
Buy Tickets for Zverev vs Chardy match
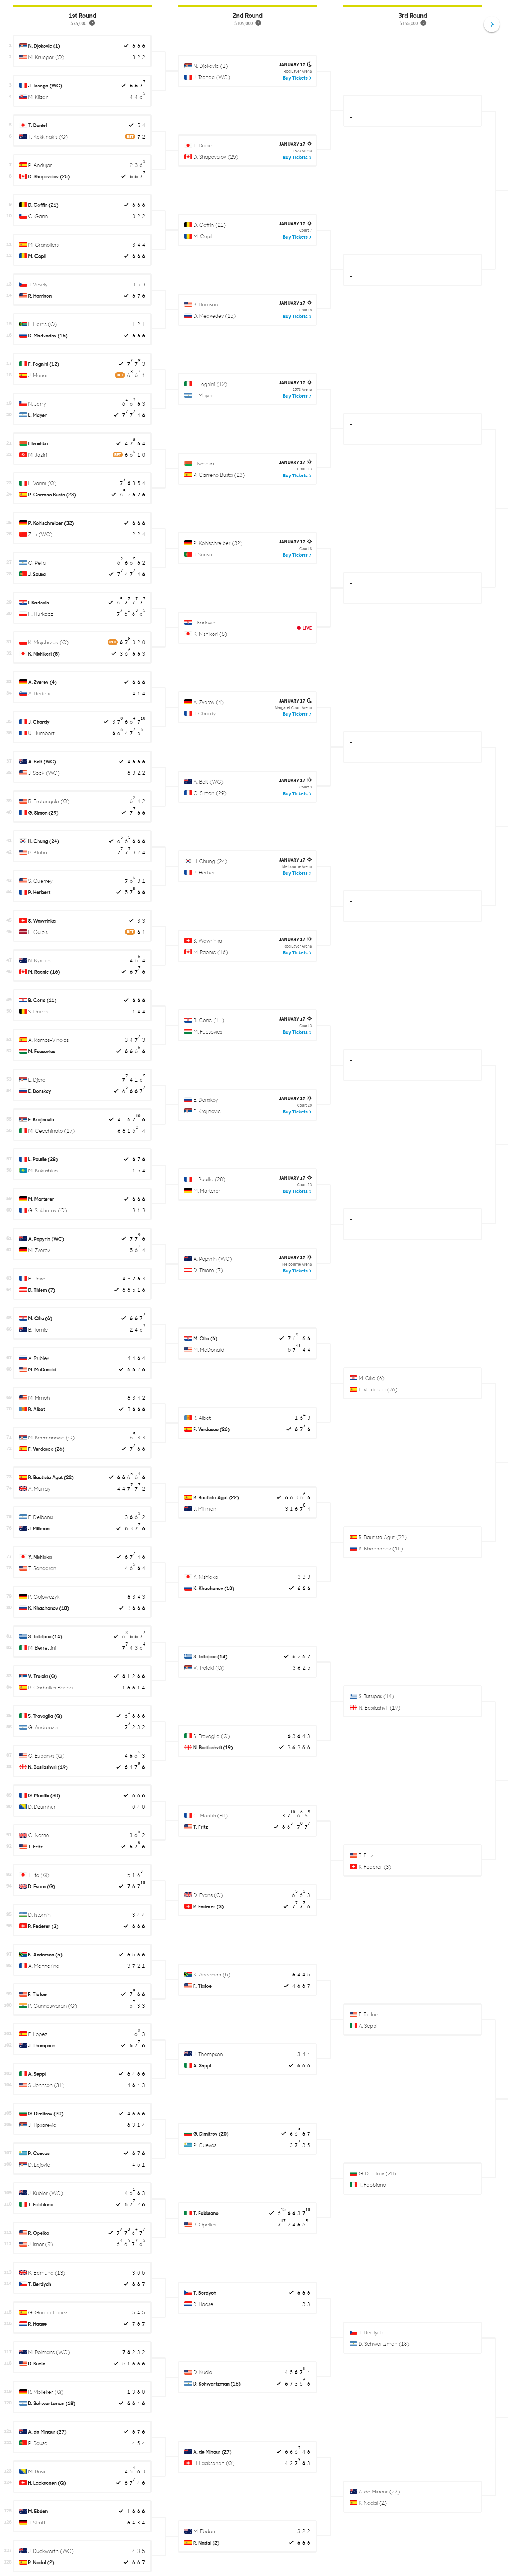(x=296, y=714)
